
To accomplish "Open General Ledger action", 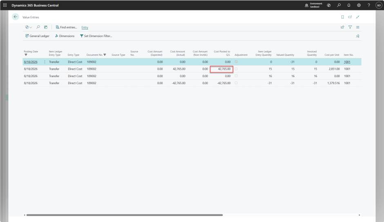I will click(37, 36).
